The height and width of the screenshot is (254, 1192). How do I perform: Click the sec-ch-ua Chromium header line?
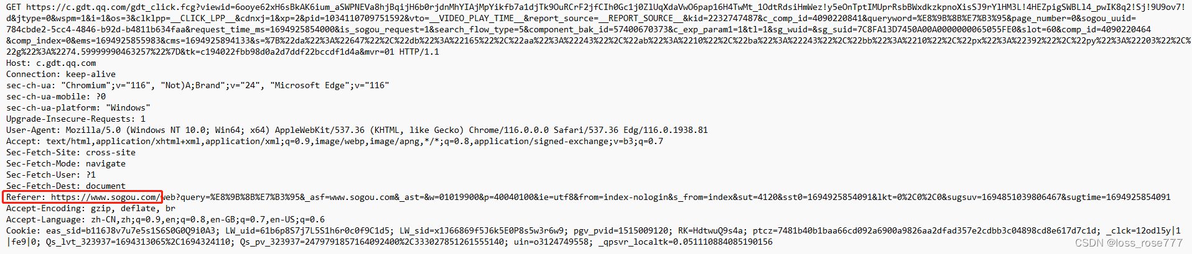pyautogui.click(x=197, y=85)
